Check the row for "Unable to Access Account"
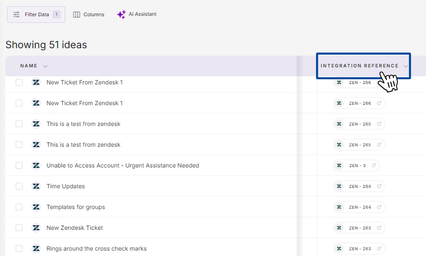426x256 pixels. [19, 165]
